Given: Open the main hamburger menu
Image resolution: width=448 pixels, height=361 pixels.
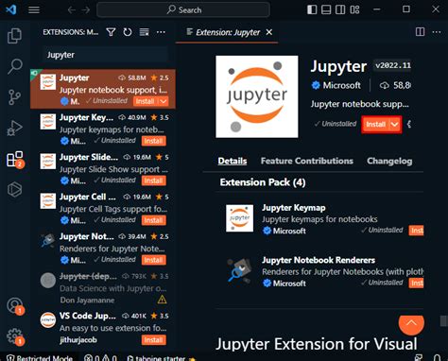Looking at the screenshot, I should pyautogui.click(x=34, y=9).
